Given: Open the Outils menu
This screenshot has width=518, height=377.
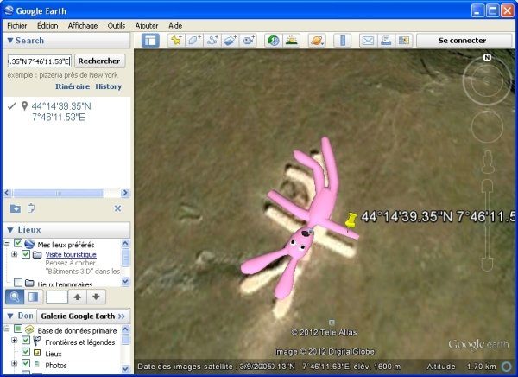Looking at the screenshot, I should click(117, 25).
